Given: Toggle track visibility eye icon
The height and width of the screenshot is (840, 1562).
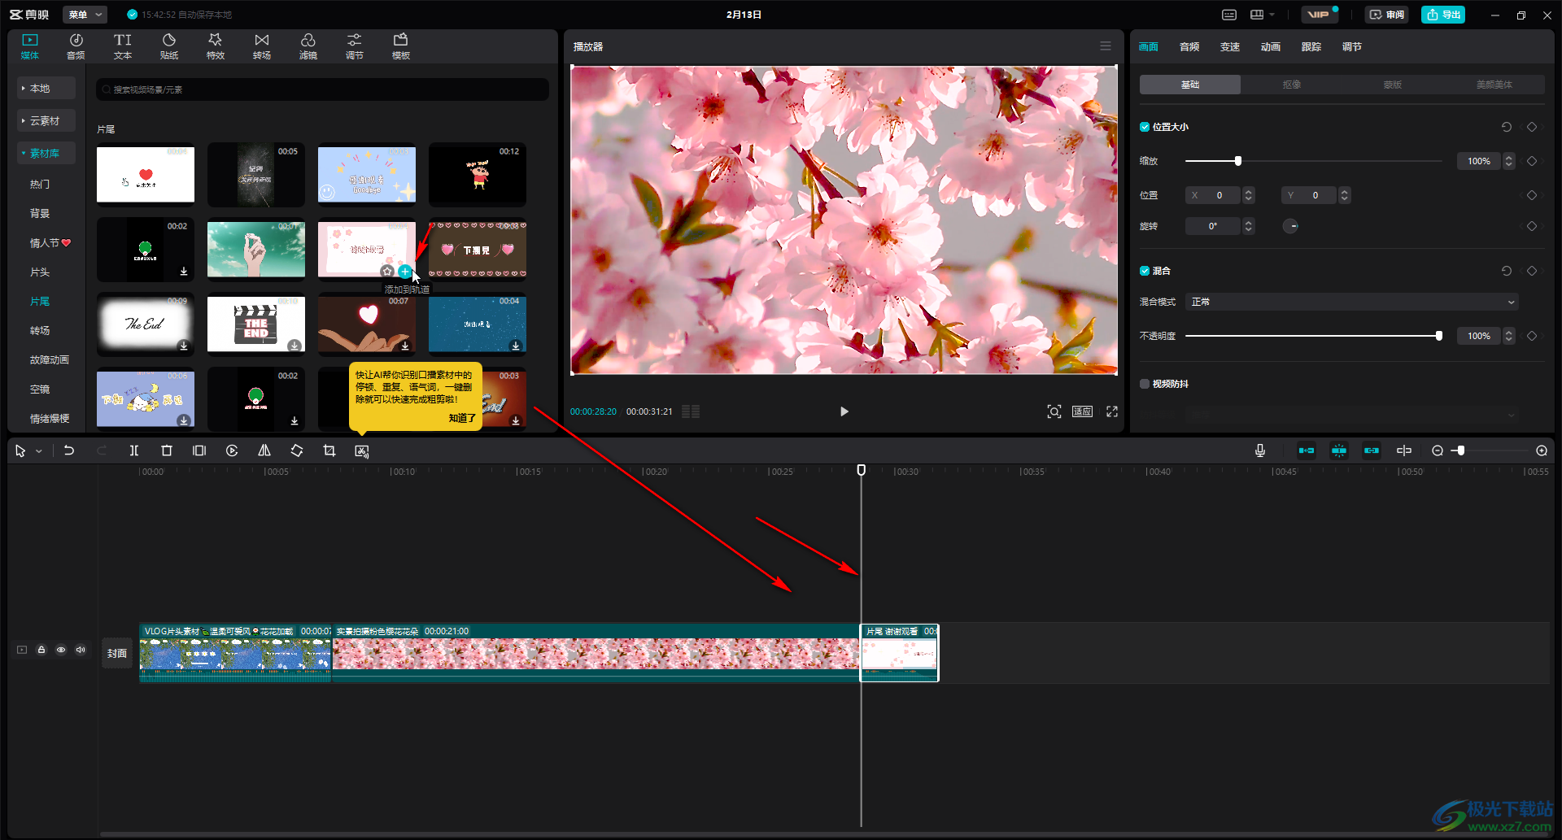Looking at the screenshot, I should coord(61,650).
